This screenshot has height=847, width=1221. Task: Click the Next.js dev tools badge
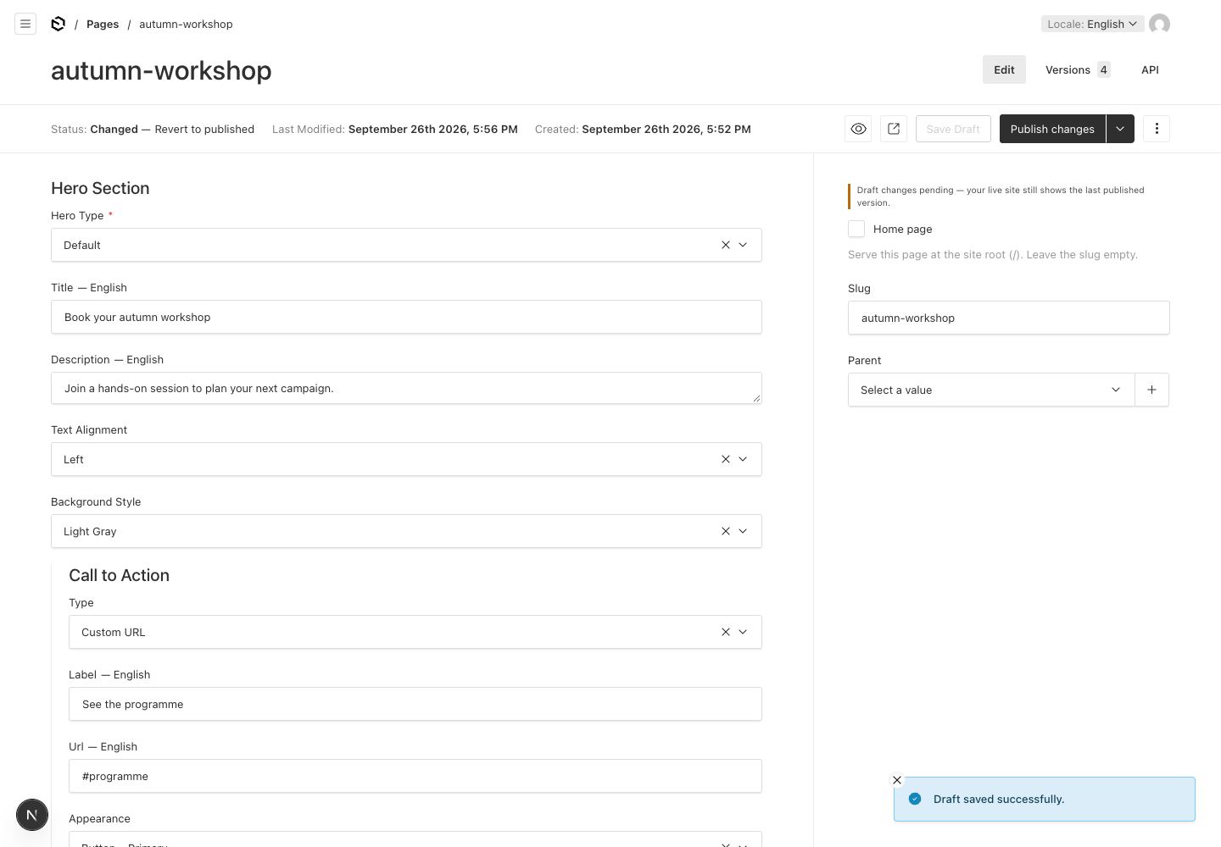[x=32, y=815]
